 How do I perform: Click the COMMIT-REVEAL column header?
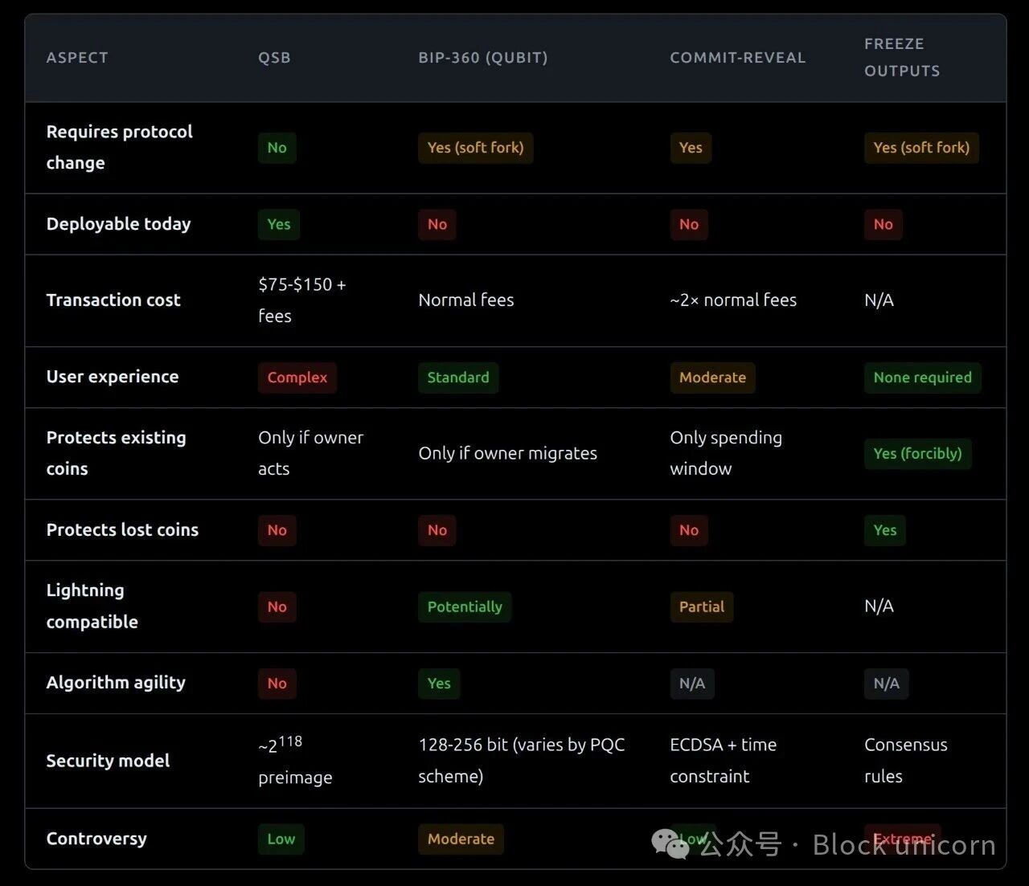click(x=737, y=58)
